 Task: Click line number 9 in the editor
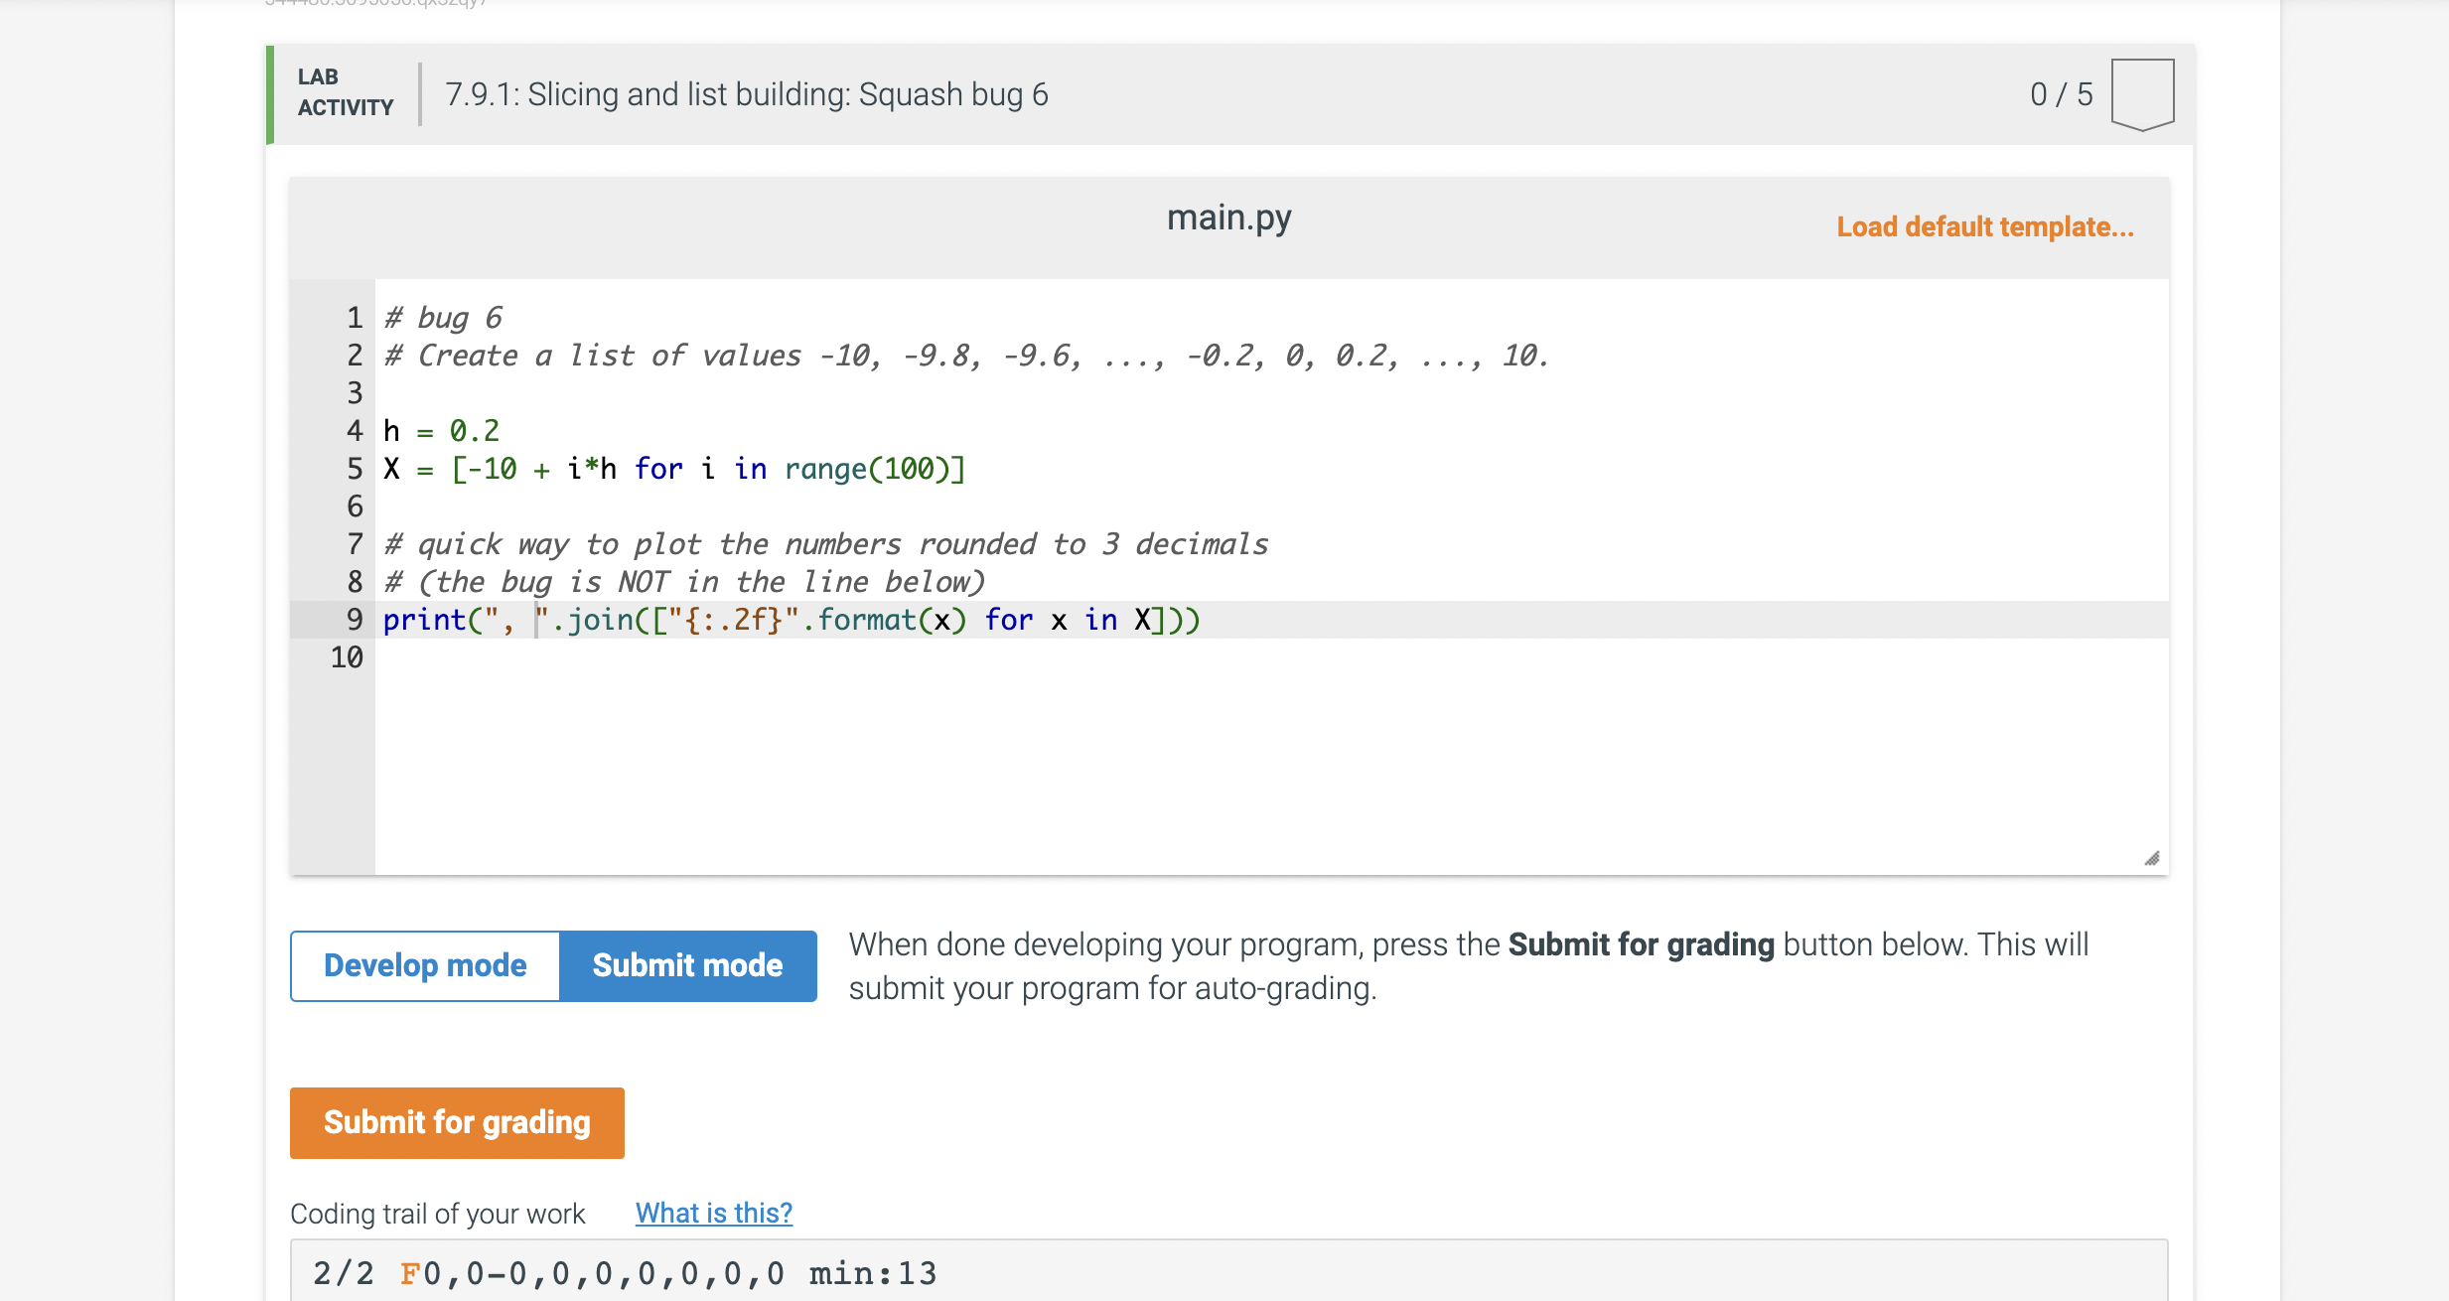353,619
